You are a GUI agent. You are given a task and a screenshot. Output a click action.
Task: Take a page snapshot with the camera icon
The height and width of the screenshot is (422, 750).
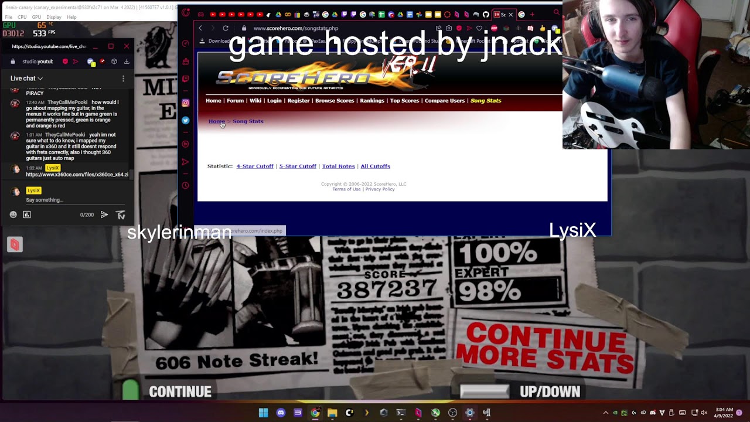coord(449,28)
